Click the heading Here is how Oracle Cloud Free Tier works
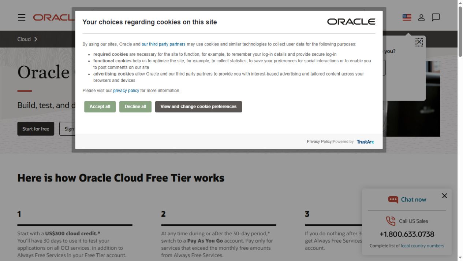The height and width of the screenshot is (261, 463). (121, 178)
